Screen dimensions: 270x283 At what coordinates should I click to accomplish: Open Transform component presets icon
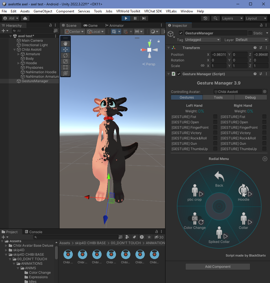click(x=261, y=48)
